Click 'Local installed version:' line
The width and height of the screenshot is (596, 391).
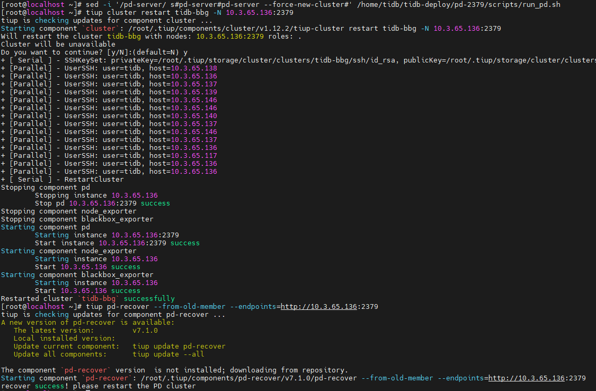pyautogui.click(x=64, y=339)
